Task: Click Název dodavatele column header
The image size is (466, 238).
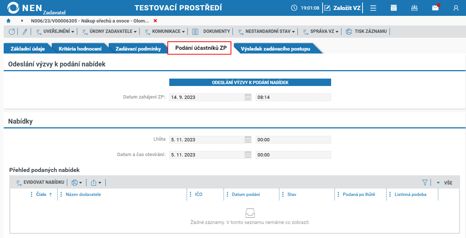Action: [x=83, y=194]
